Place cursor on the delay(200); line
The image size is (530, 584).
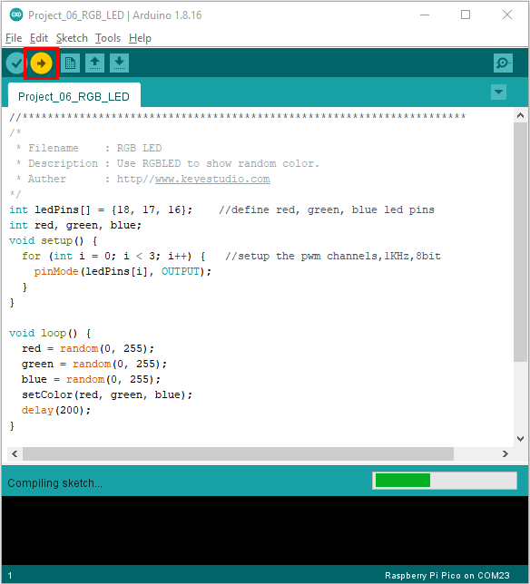click(x=56, y=411)
